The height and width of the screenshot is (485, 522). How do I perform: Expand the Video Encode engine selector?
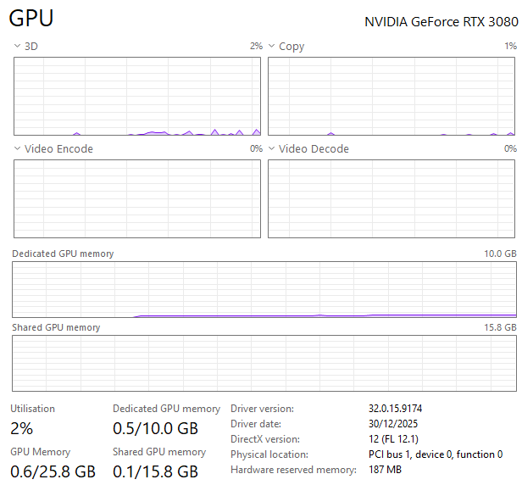coord(18,149)
